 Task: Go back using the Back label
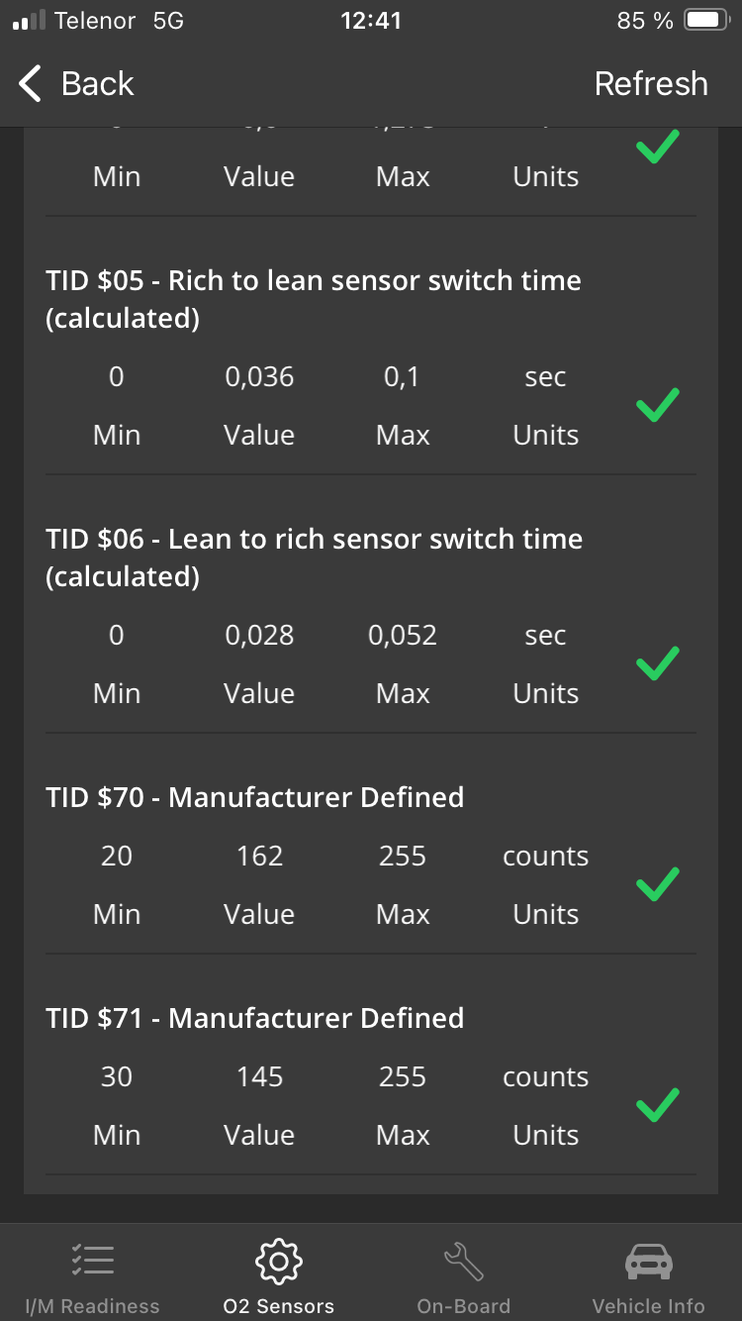tap(97, 84)
